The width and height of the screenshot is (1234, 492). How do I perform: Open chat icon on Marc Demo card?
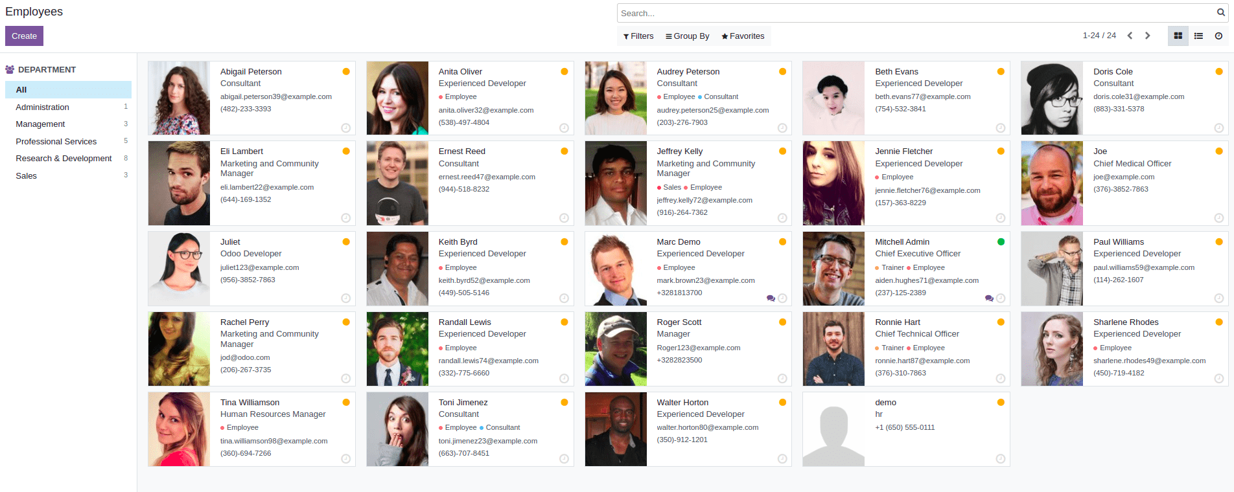coord(771,298)
